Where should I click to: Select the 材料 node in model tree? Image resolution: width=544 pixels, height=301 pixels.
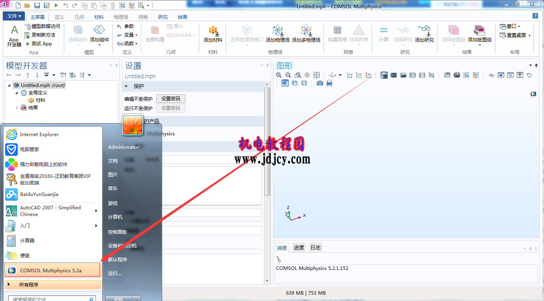tap(37, 100)
